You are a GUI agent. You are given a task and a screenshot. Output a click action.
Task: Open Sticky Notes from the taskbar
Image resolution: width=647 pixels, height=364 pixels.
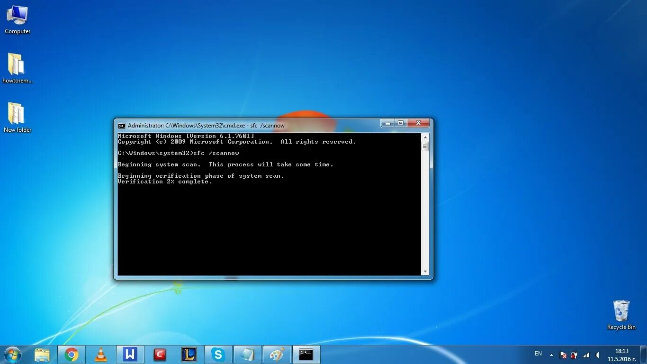pyautogui.click(x=248, y=354)
